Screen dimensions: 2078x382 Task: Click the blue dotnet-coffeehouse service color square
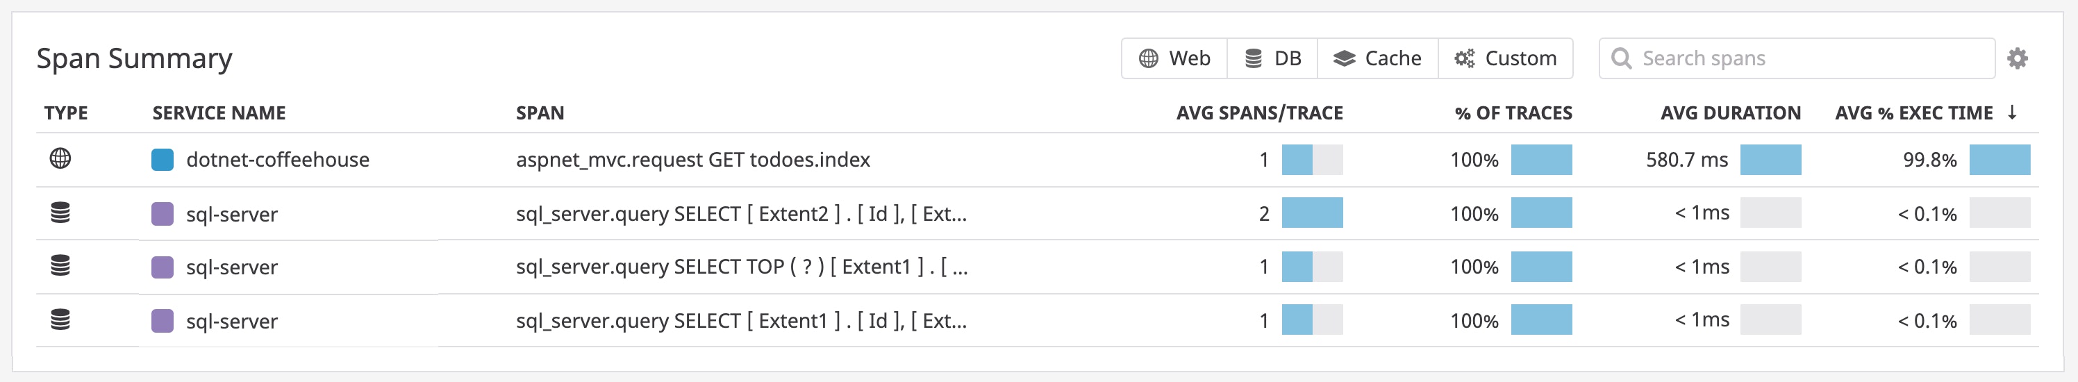(162, 160)
